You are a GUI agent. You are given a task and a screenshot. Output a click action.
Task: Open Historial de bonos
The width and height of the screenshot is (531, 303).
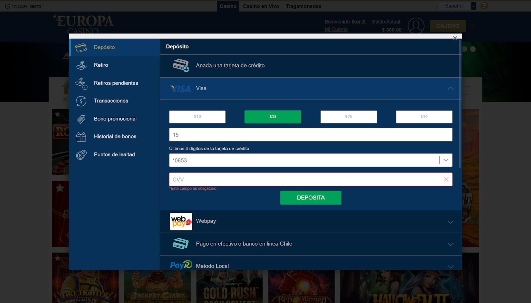[114, 137]
